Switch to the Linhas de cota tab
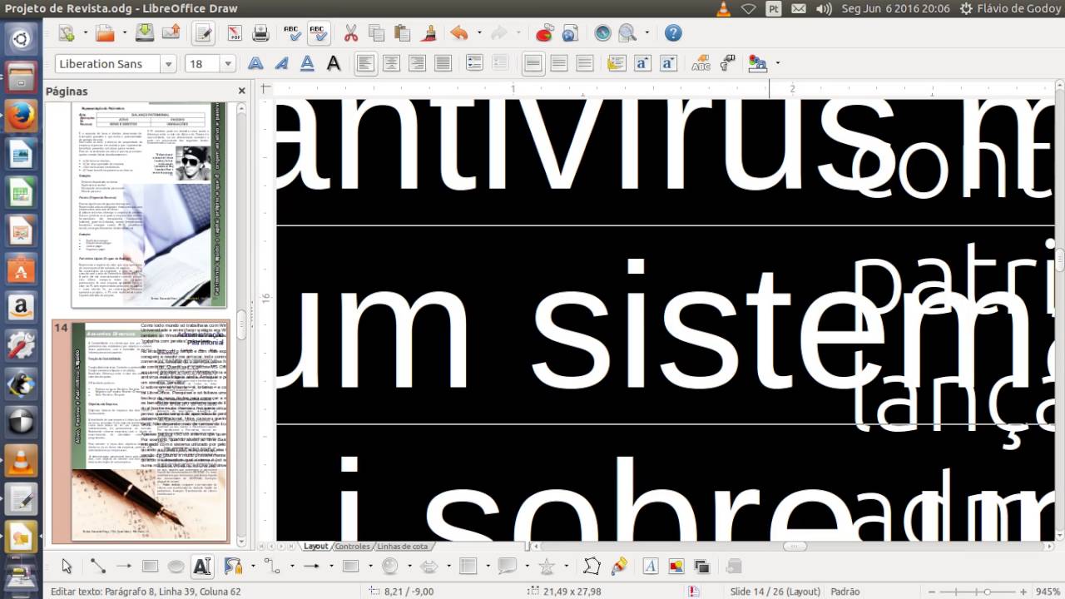This screenshot has height=599, width=1065. click(x=403, y=547)
